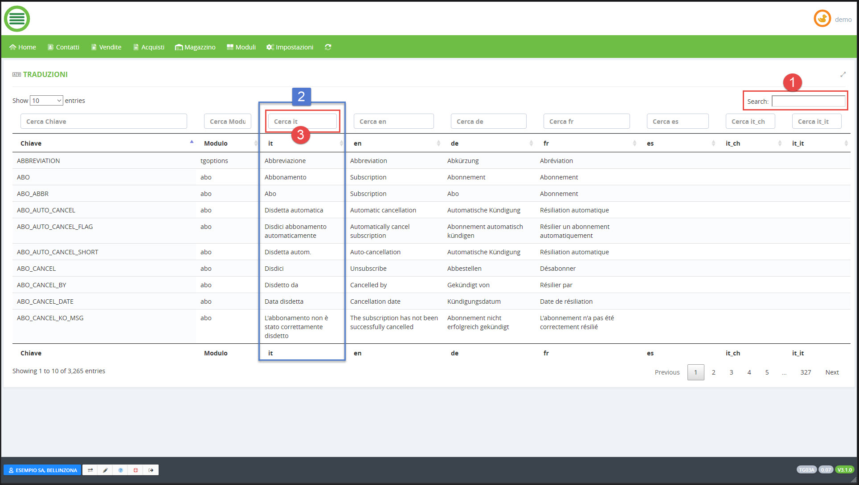Click the switch company arrows icon
859x485 pixels.
pos(90,470)
